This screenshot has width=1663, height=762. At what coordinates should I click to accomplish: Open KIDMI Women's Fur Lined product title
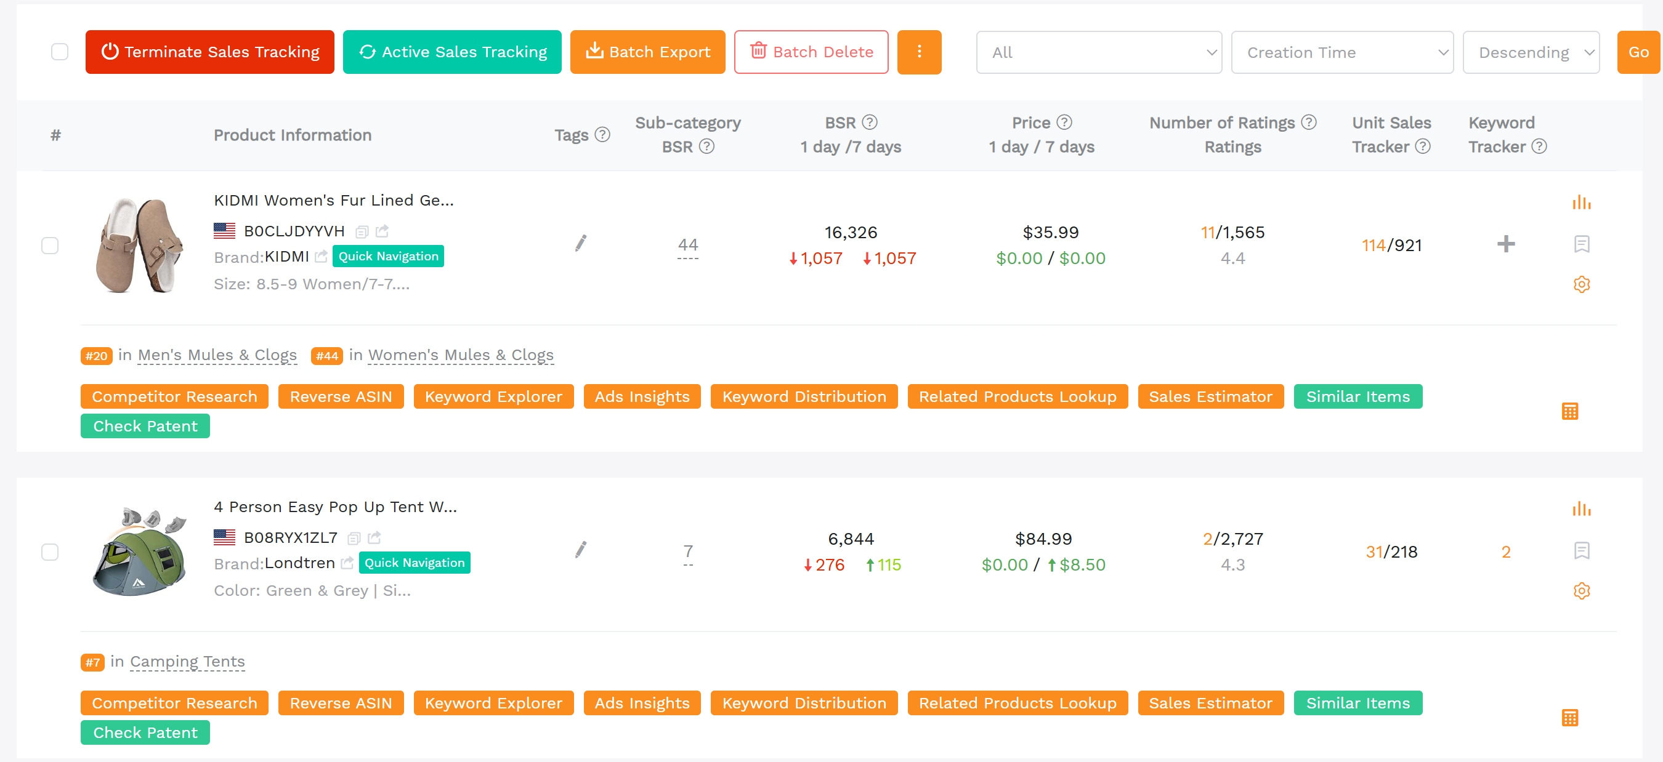(334, 200)
